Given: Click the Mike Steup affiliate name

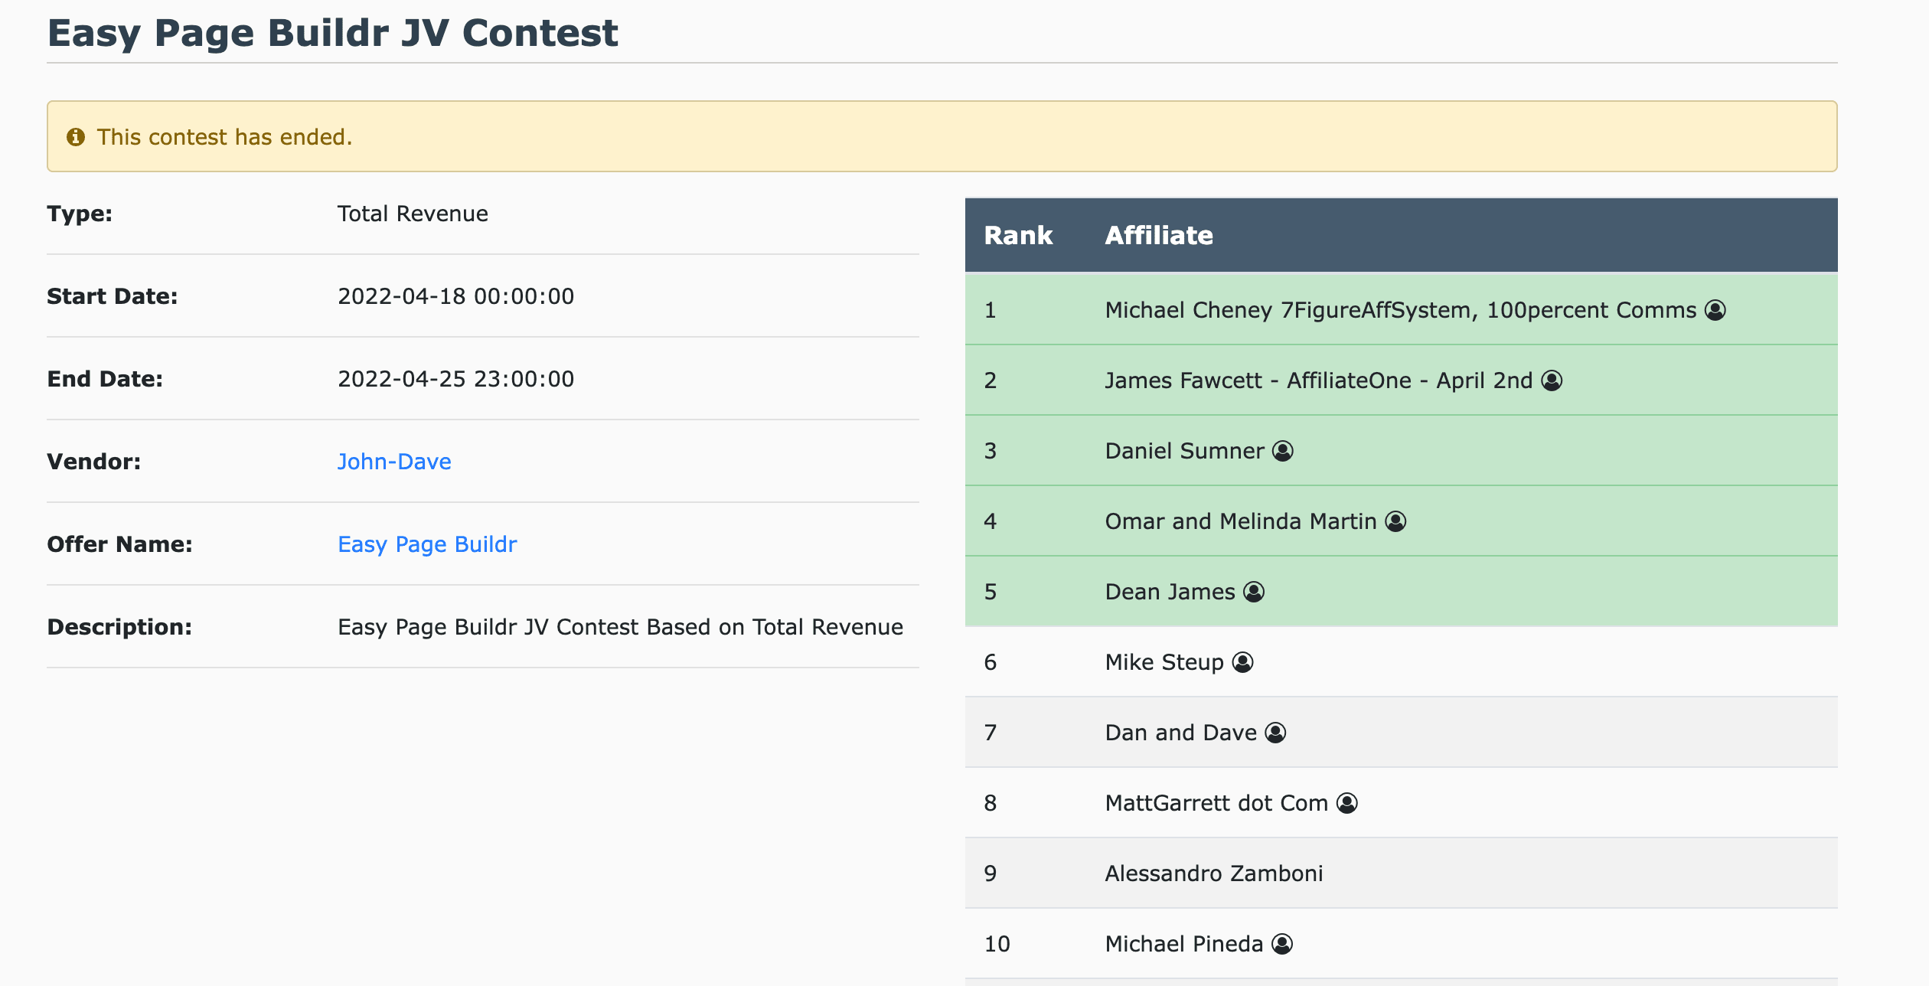Looking at the screenshot, I should point(1164,662).
